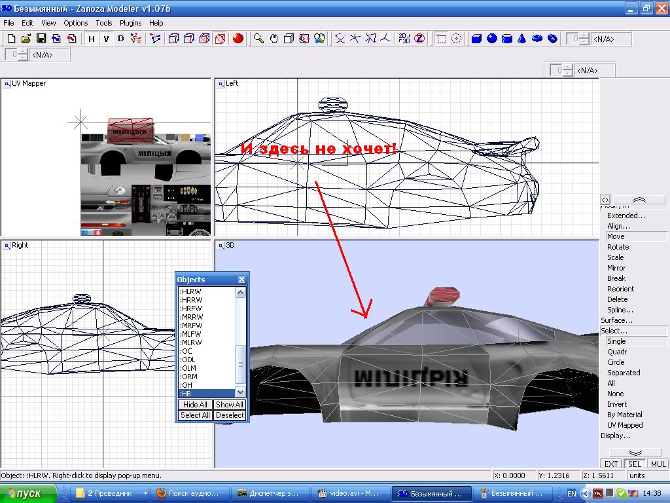The image size is (670, 503).
Task: Select the :MRRW object in list
Action: pyautogui.click(x=207, y=317)
